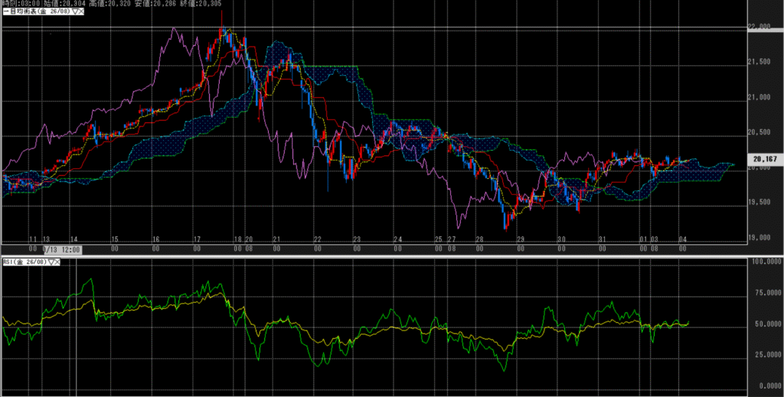The height and width of the screenshot is (397, 784).
Task: Select date 22 on the time axis
Action: [317, 239]
